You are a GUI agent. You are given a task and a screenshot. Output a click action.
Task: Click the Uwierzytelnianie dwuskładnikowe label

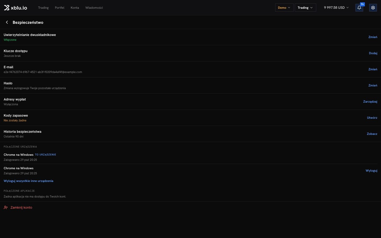click(x=30, y=35)
